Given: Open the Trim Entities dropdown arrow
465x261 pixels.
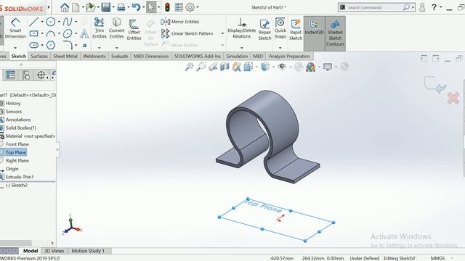Looking at the screenshot, I should (100, 48).
